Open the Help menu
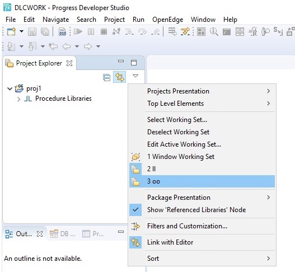 click(230, 20)
